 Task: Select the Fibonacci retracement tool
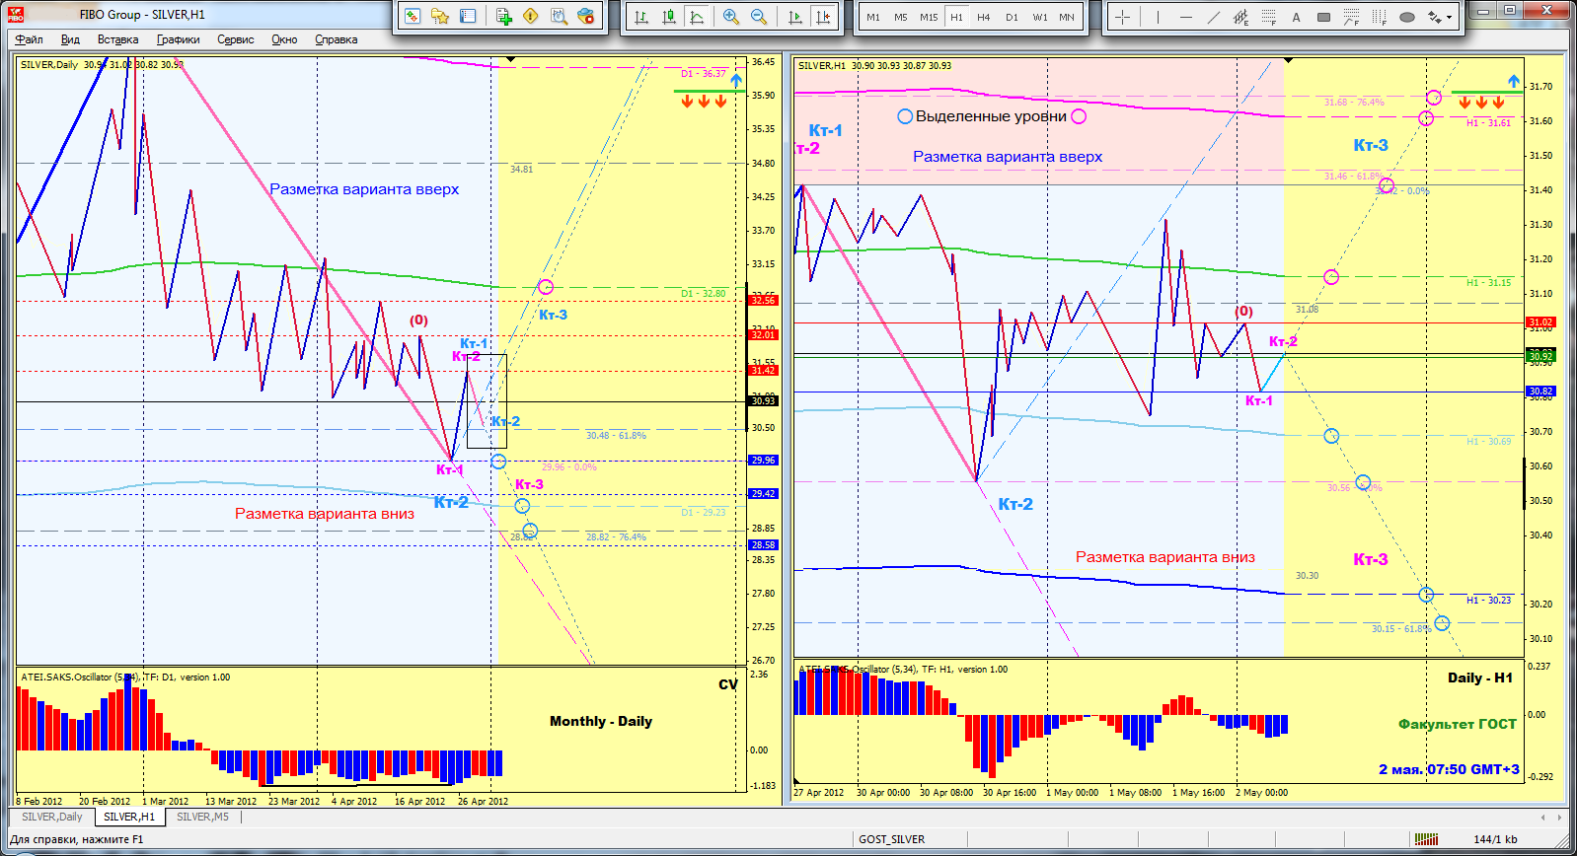pyautogui.click(x=1268, y=17)
